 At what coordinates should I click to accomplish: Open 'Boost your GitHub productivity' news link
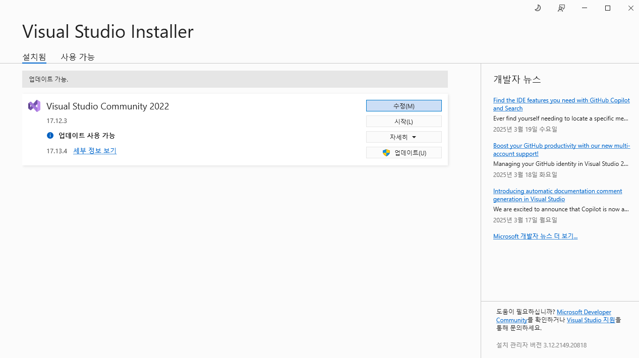coord(561,150)
